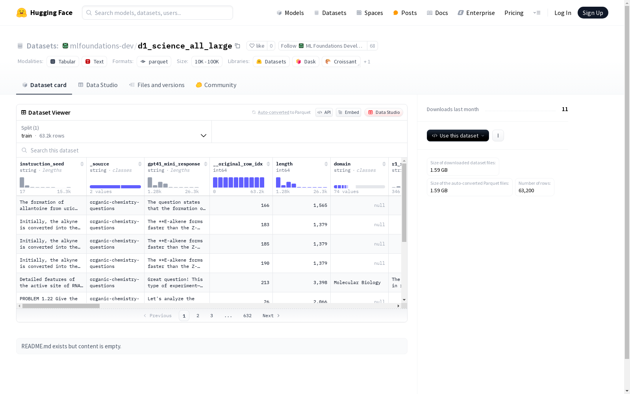Click the table's vertical scrollbar thumb
The width and height of the screenshot is (630, 394).
click(x=404, y=203)
